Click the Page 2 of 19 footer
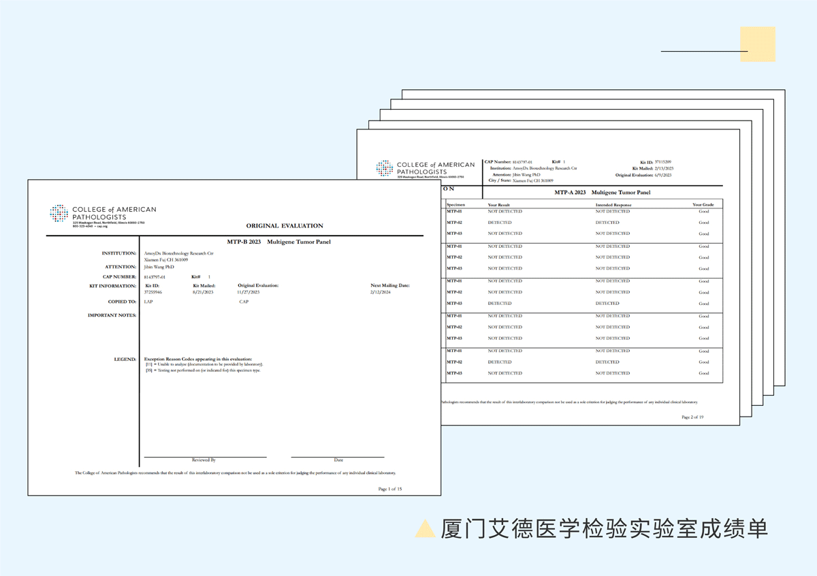The image size is (817, 576). coord(692,416)
